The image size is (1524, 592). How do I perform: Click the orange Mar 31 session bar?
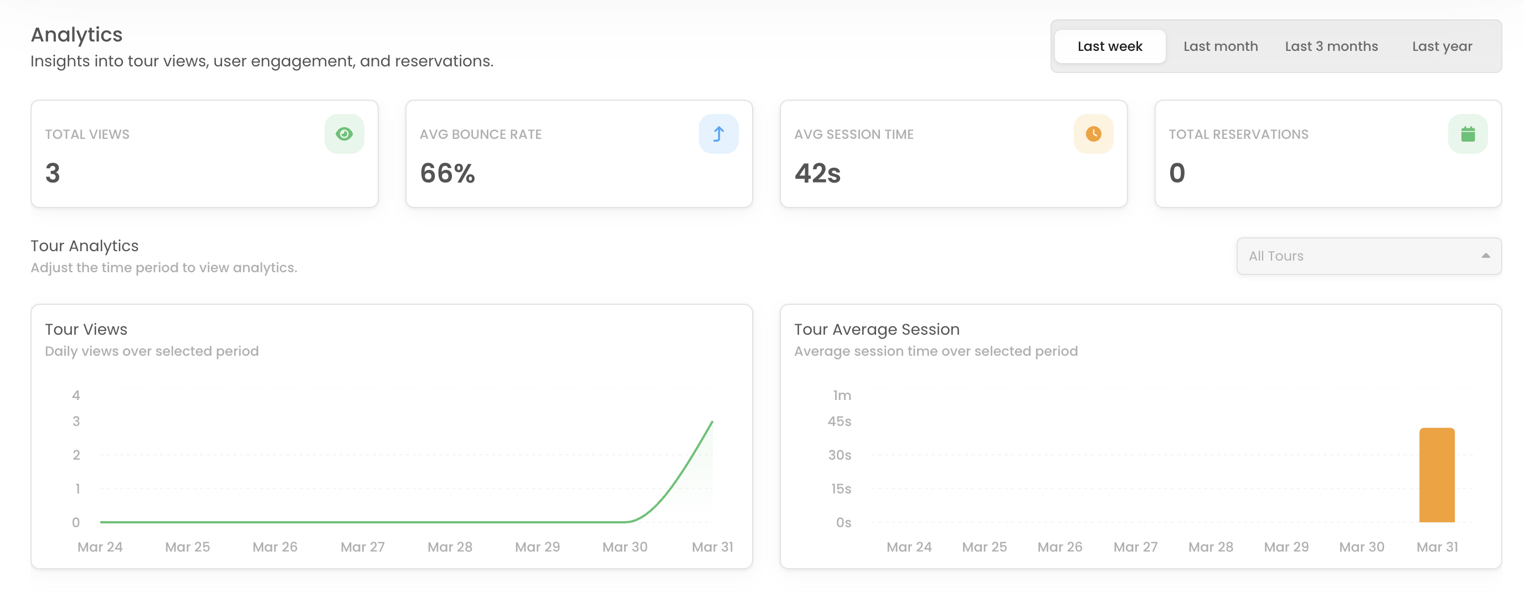[x=1437, y=475]
